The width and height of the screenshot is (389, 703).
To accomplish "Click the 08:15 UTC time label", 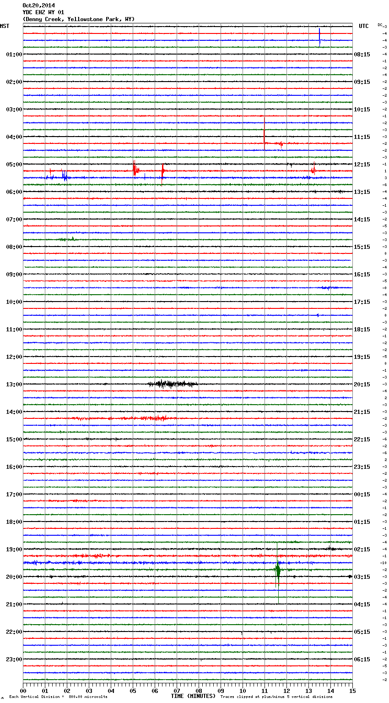I will click(362, 55).
